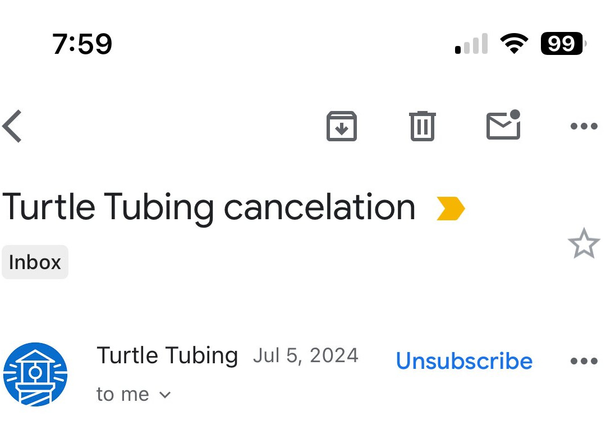Open Turtle Tubing's sender avatar

tap(35, 373)
